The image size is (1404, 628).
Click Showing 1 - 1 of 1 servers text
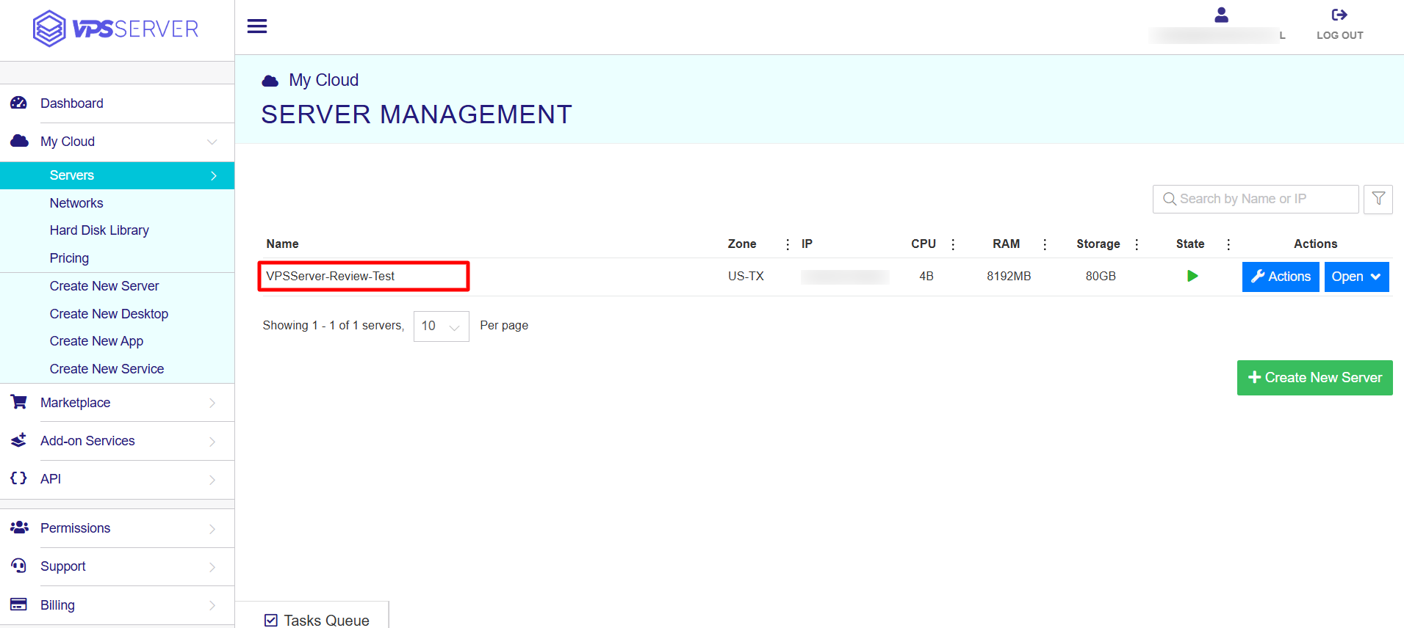(334, 325)
